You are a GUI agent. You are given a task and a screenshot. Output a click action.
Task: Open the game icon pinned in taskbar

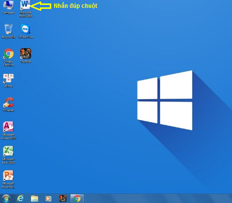[63, 199]
